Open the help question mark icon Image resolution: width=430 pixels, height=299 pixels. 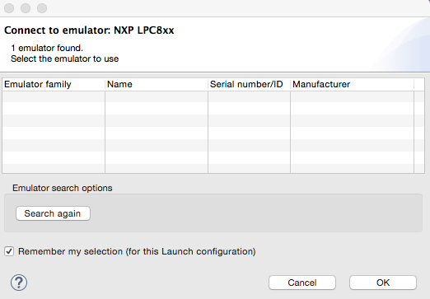click(x=19, y=283)
